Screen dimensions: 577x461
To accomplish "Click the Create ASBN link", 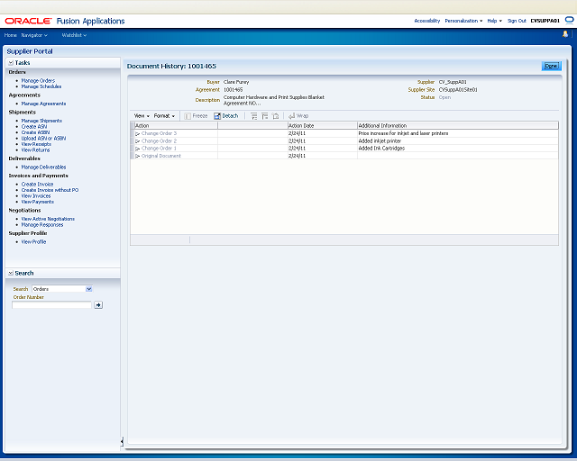I will (x=35, y=132).
